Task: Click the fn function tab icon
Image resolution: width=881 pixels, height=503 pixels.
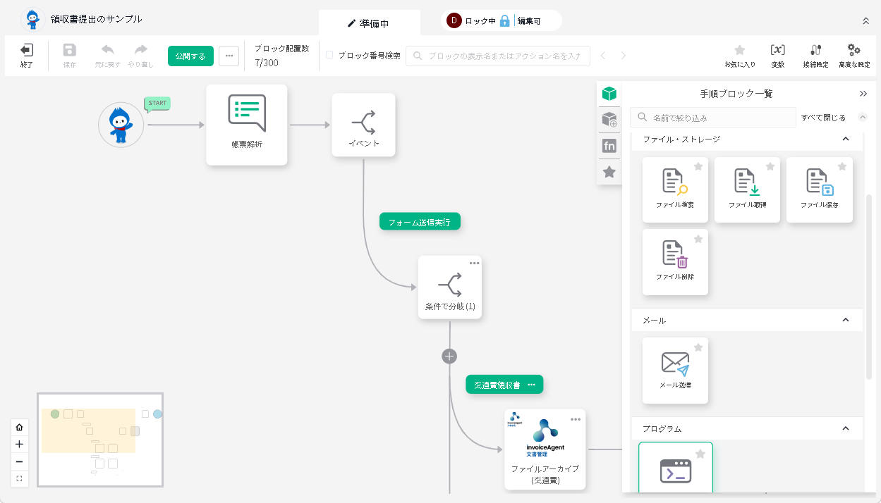Action: point(609,146)
